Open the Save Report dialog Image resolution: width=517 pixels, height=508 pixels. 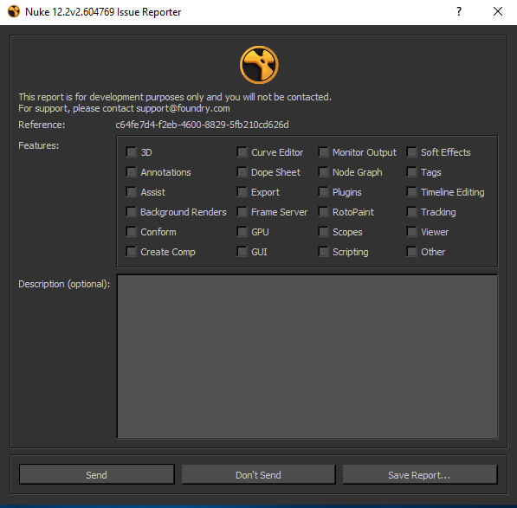[420, 475]
